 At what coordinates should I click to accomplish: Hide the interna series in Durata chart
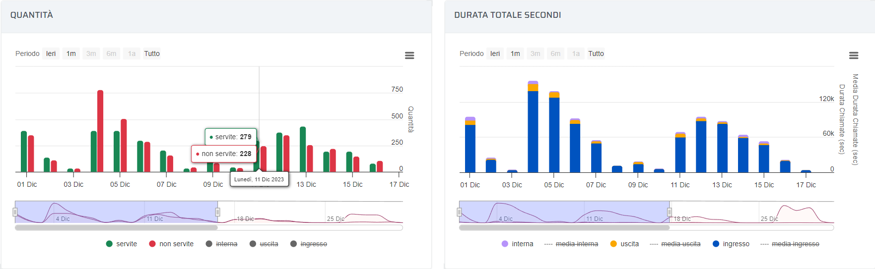[517, 244]
